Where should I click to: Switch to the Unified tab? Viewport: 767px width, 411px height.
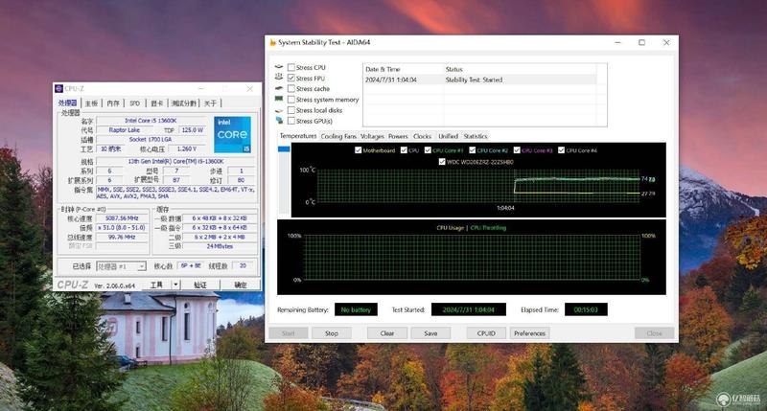(x=448, y=136)
